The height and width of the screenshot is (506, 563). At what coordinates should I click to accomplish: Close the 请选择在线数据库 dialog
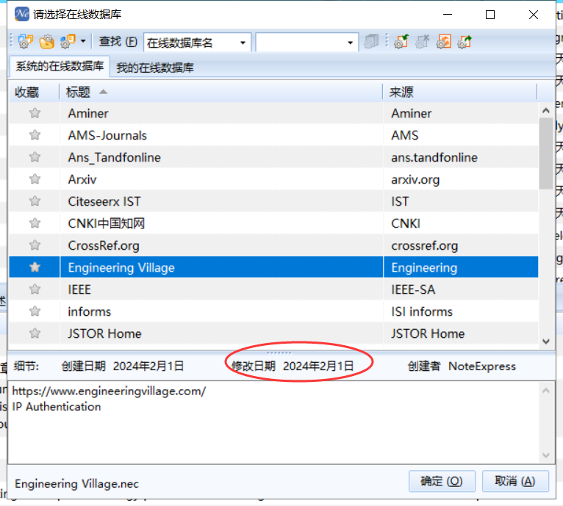point(534,15)
